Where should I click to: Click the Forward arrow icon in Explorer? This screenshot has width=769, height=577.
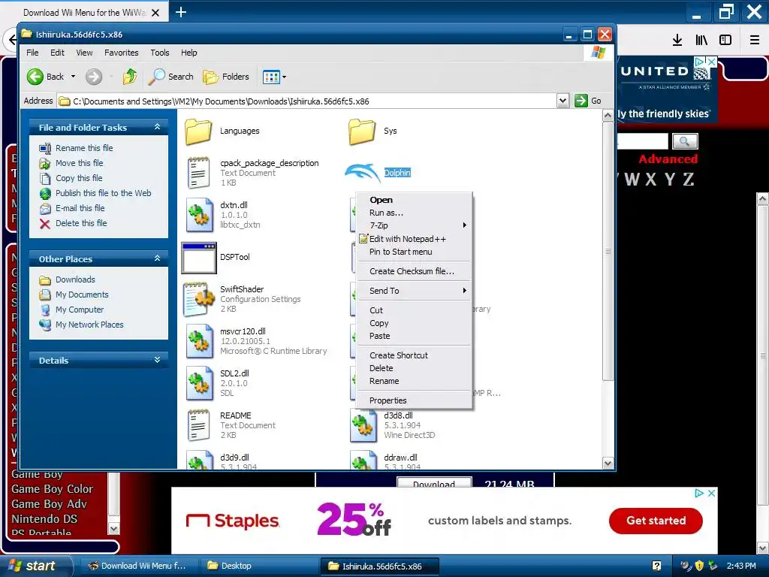pos(94,77)
